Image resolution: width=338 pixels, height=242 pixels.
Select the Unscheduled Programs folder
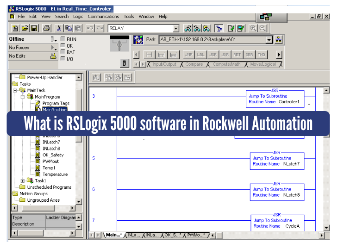click(x=49, y=187)
